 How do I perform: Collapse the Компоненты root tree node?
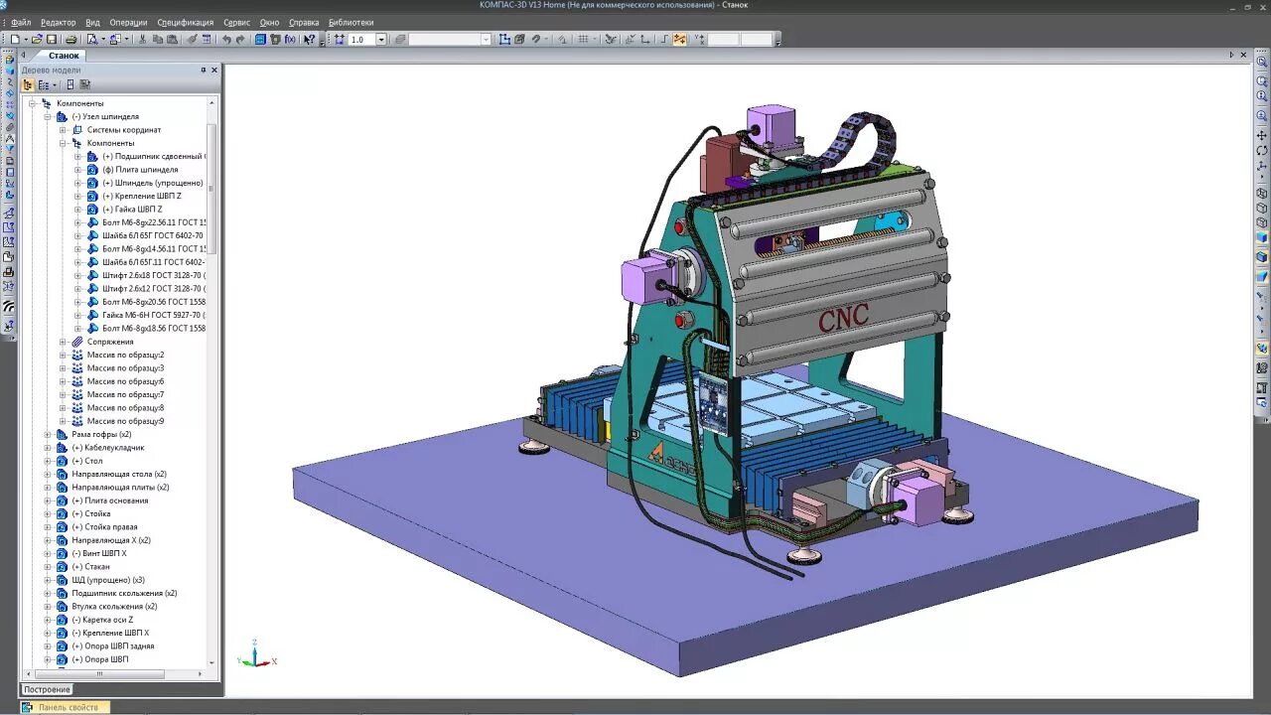32,103
